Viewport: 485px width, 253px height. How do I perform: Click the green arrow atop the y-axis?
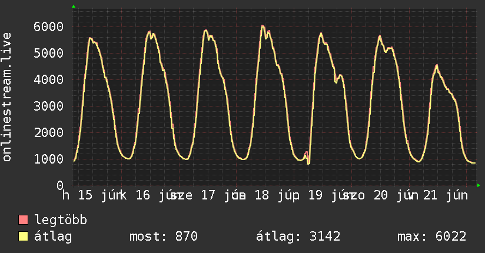[74, 6]
